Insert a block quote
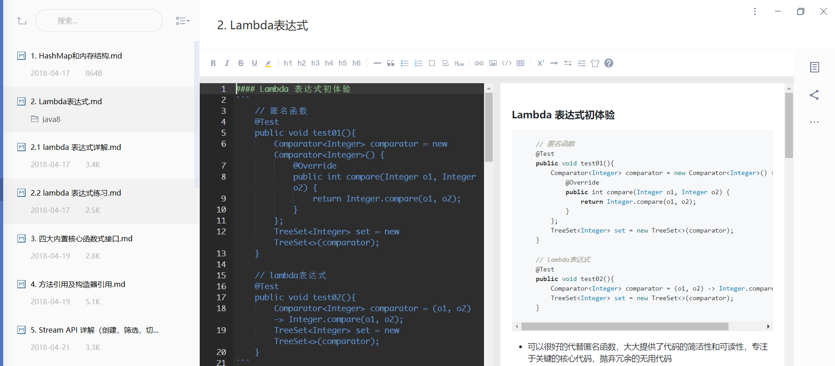 (x=391, y=63)
